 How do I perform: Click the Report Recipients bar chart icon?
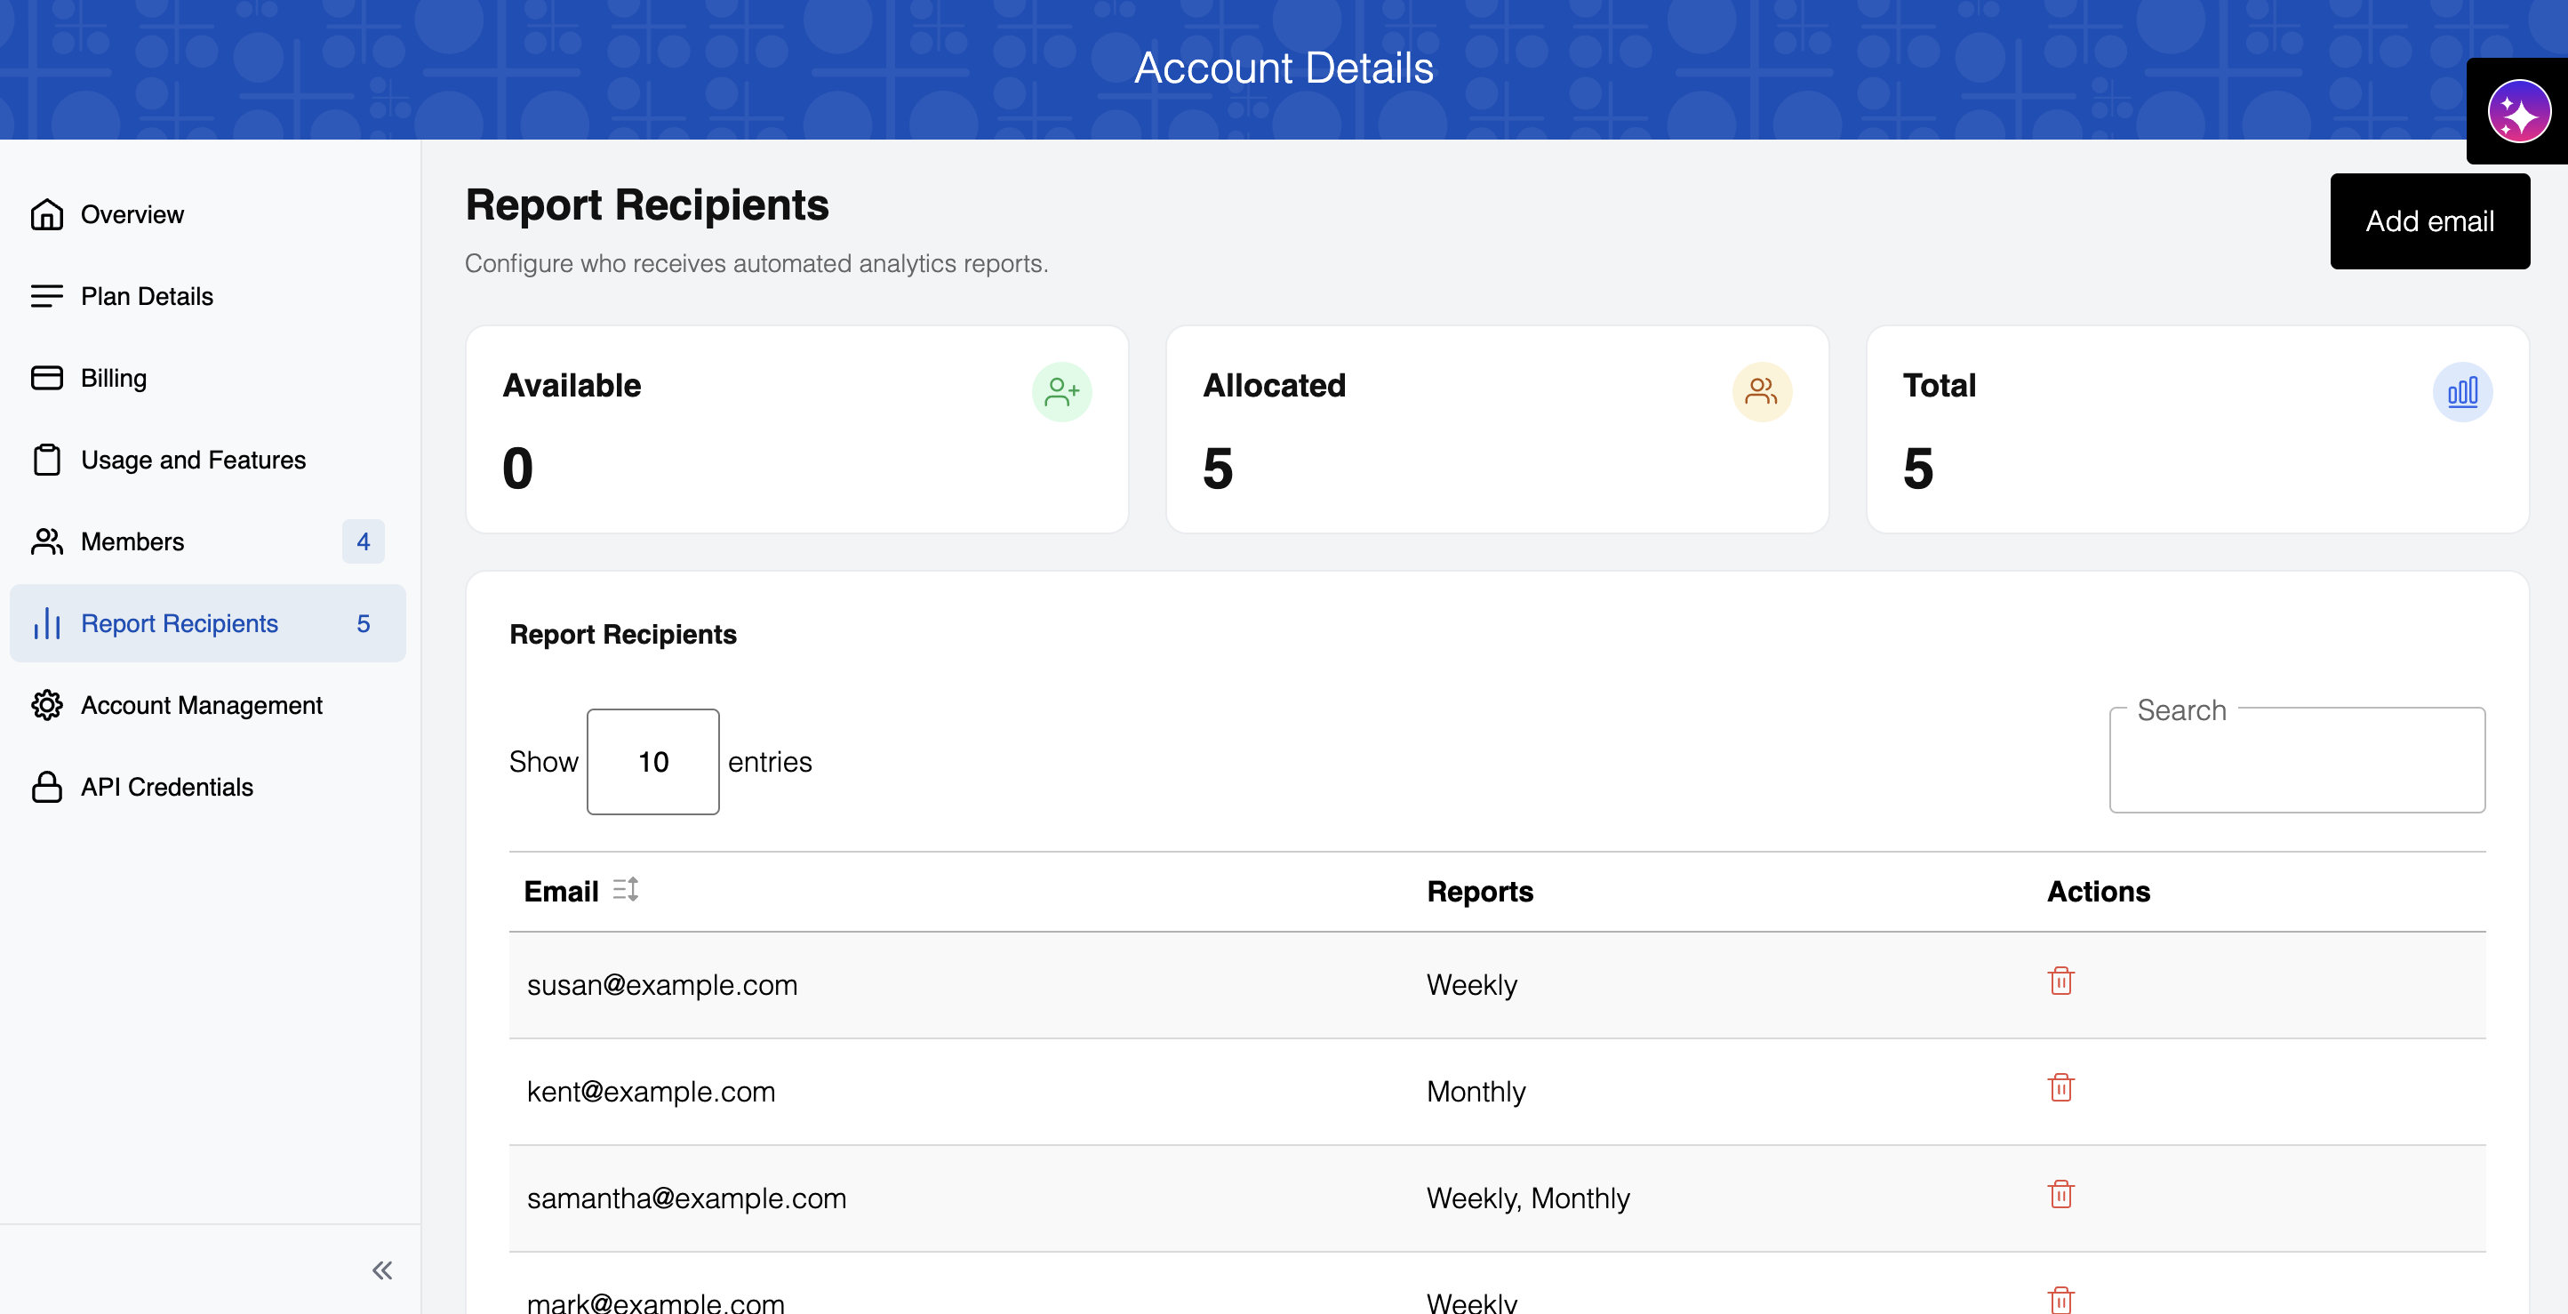point(47,623)
